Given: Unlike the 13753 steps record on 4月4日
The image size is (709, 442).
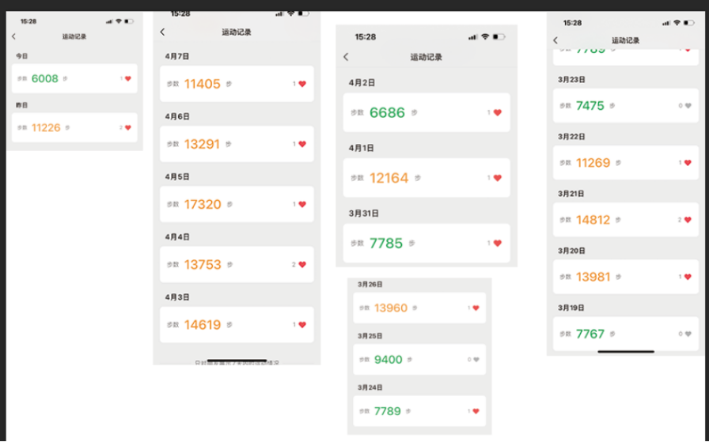Looking at the screenshot, I should (301, 265).
